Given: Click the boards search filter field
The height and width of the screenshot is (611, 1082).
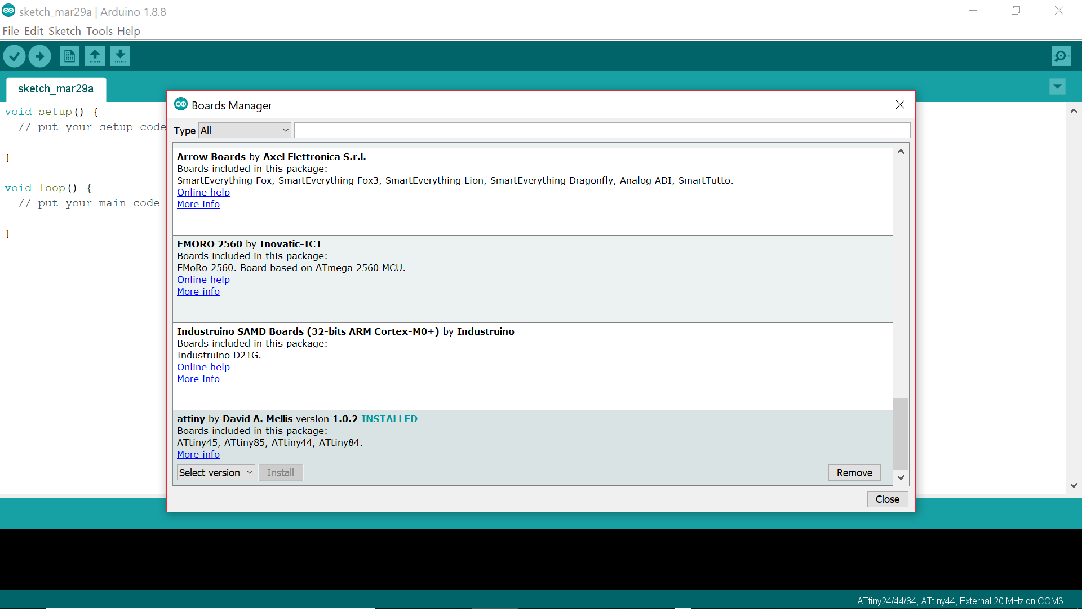Looking at the screenshot, I should coord(602,131).
